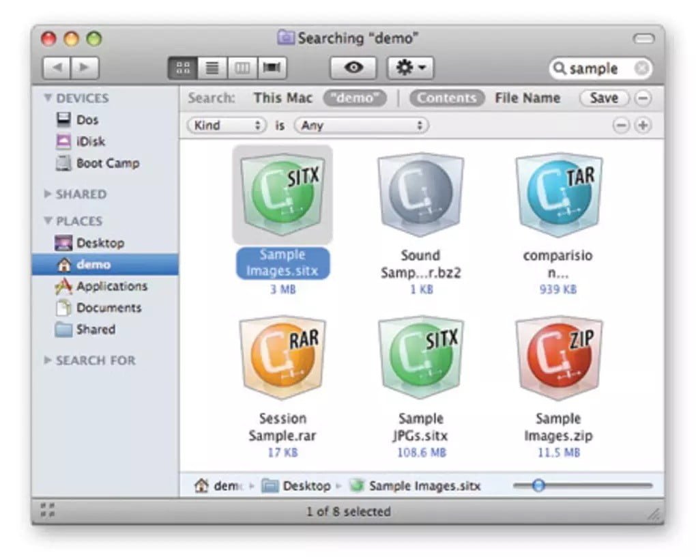Click the Quick Look eye button

[x=353, y=68]
